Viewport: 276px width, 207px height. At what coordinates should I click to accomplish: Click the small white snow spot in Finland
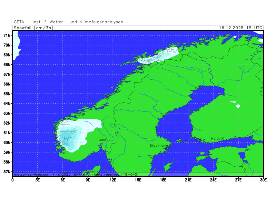tap(238, 106)
